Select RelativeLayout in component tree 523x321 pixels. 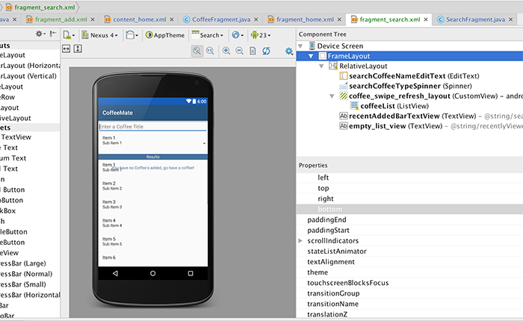[x=363, y=66]
